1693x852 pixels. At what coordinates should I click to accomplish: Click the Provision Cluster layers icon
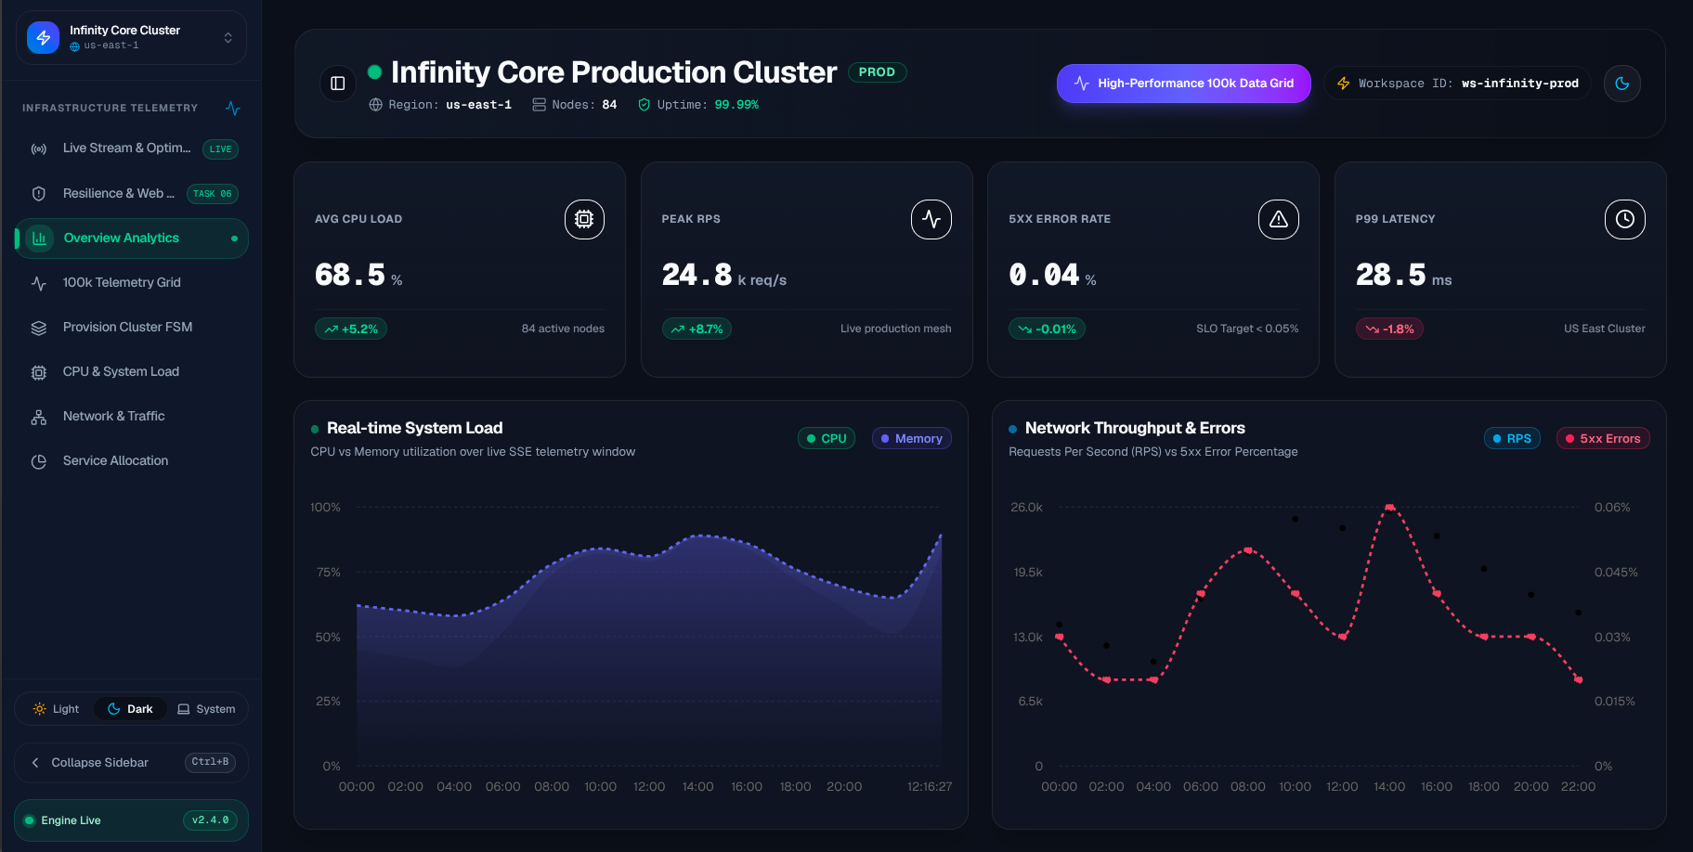(x=39, y=328)
